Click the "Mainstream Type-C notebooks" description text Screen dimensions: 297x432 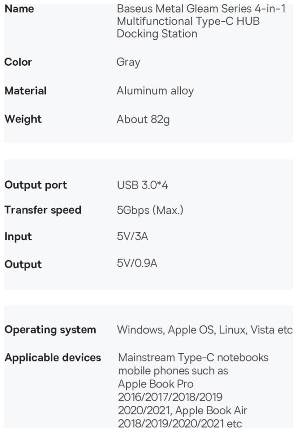point(193,358)
